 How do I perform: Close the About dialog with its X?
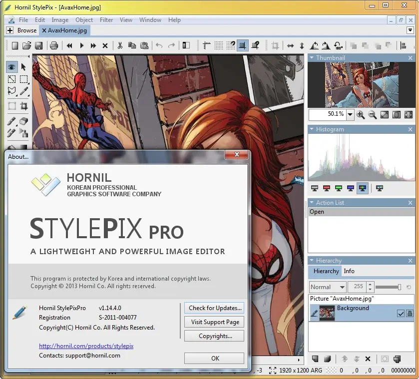point(237,154)
